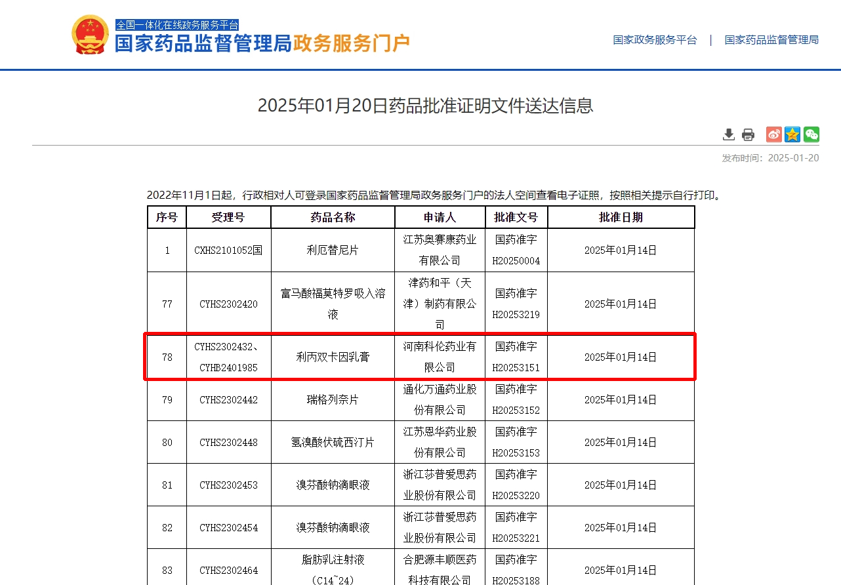Click the download icon
This screenshot has height=585, width=841.
click(x=729, y=134)
